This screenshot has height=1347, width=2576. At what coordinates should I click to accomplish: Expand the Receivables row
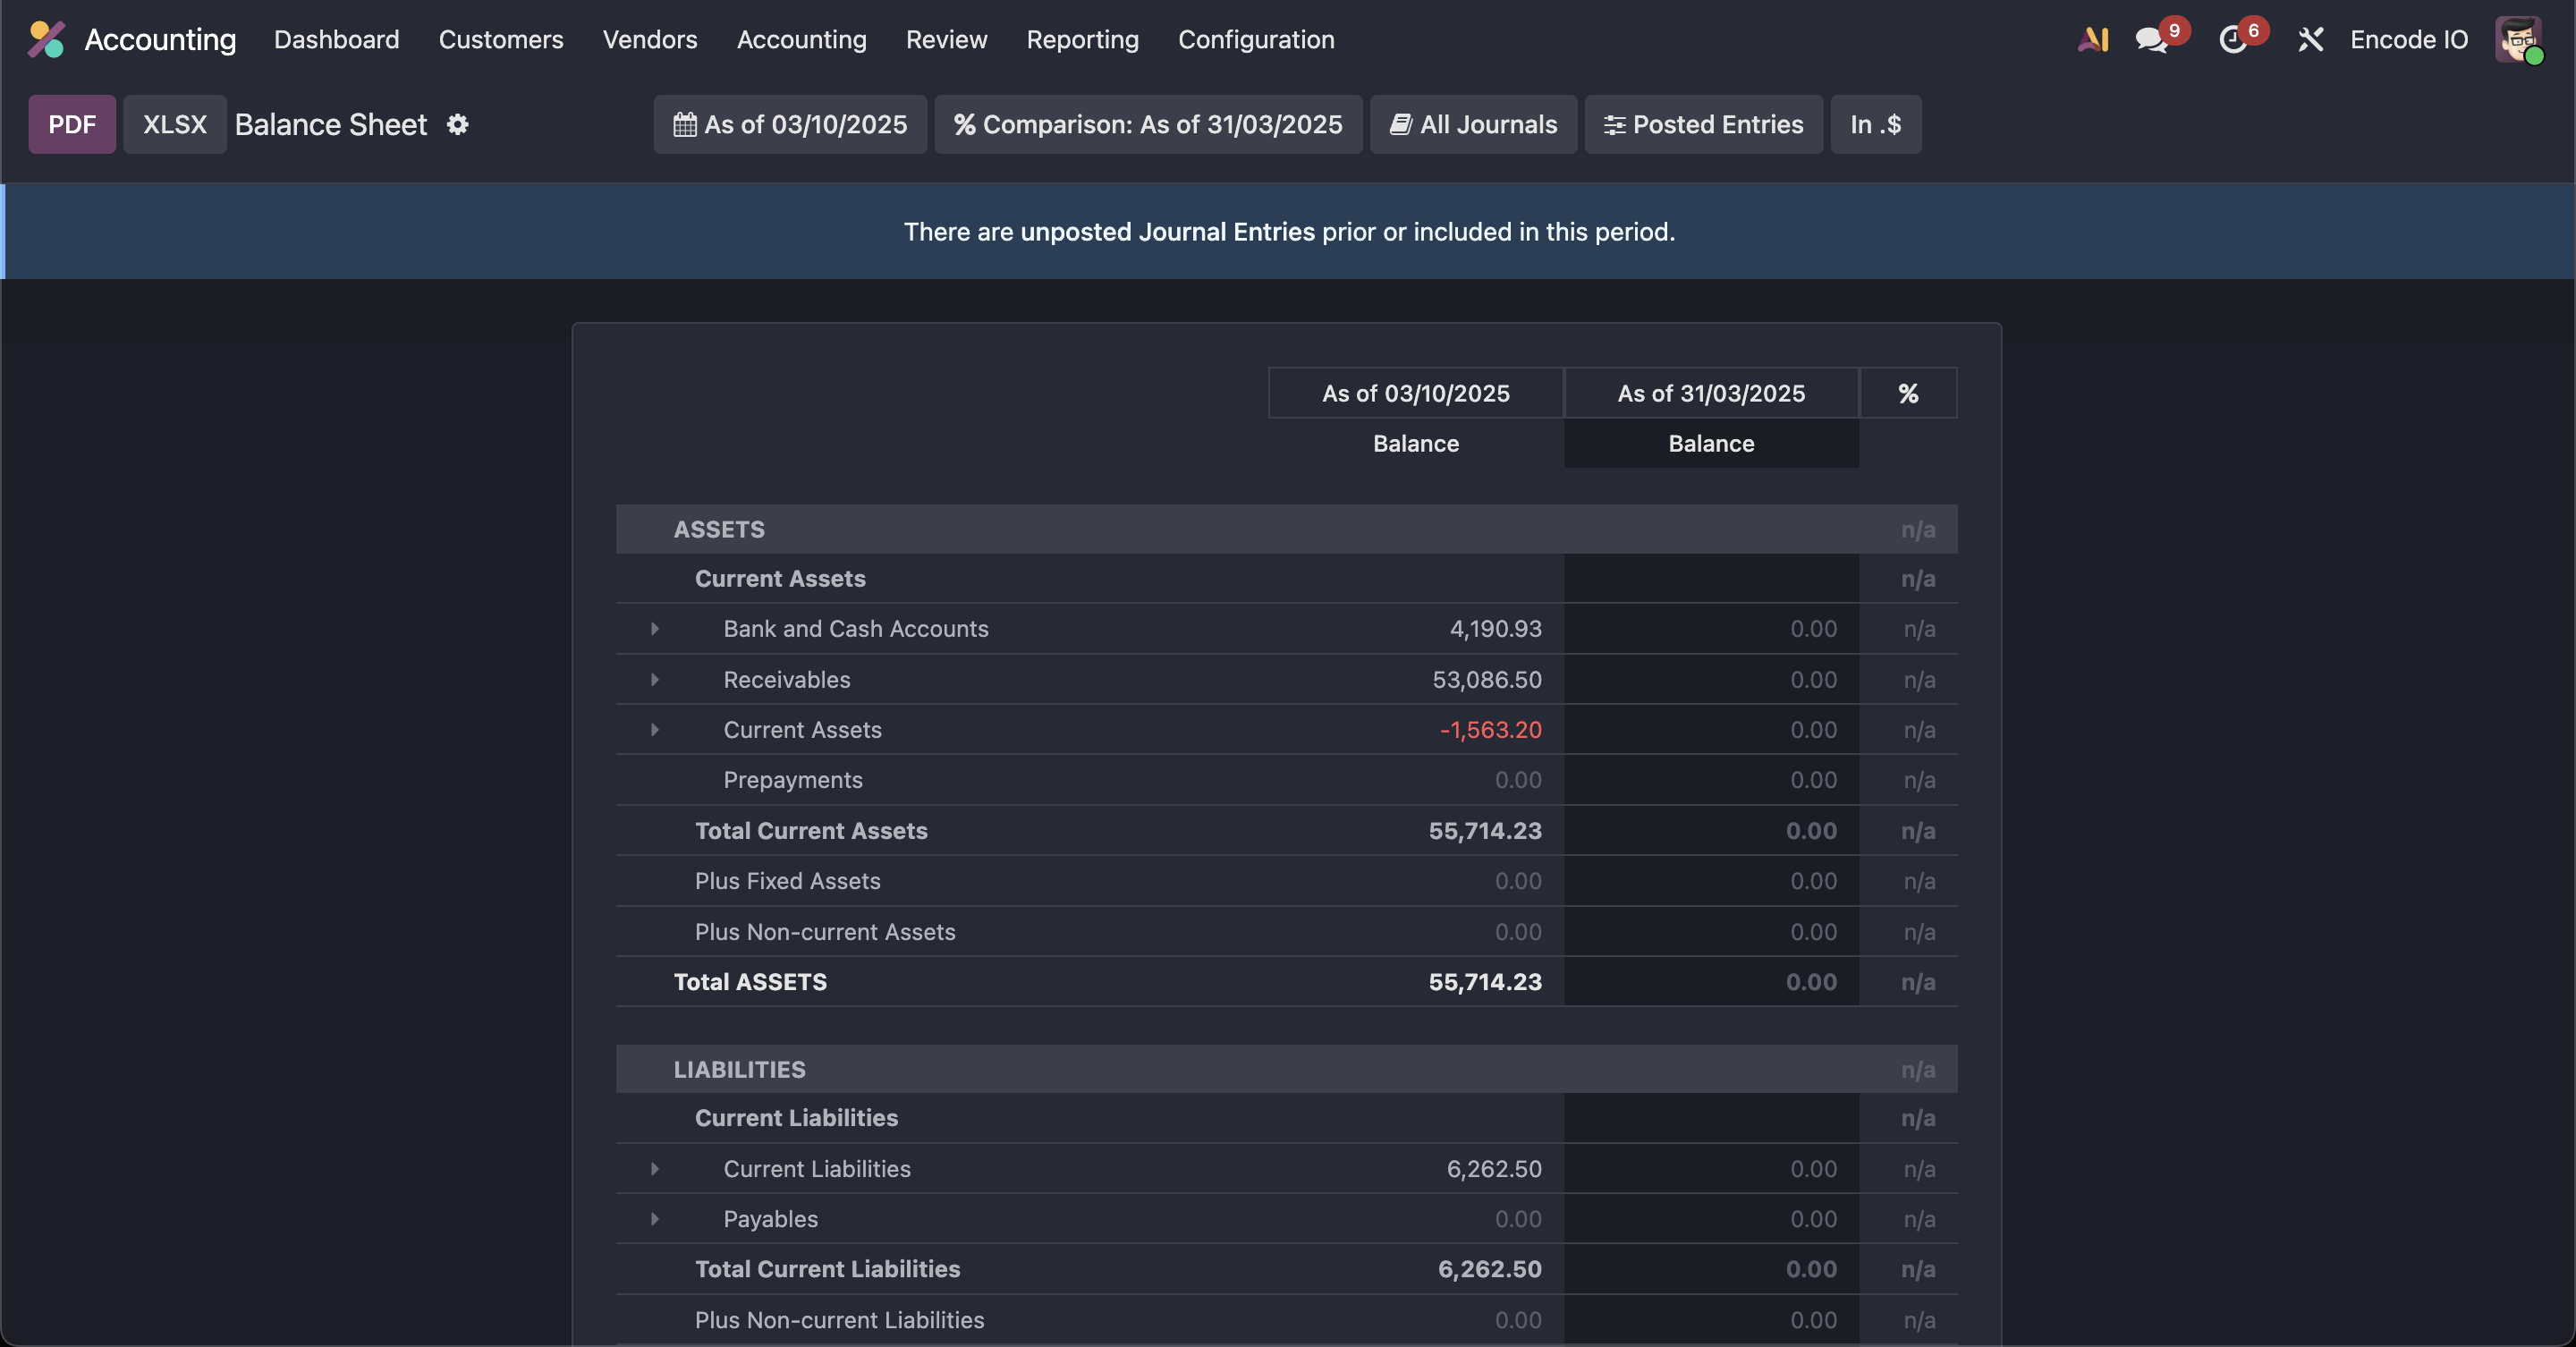(655, 680)
